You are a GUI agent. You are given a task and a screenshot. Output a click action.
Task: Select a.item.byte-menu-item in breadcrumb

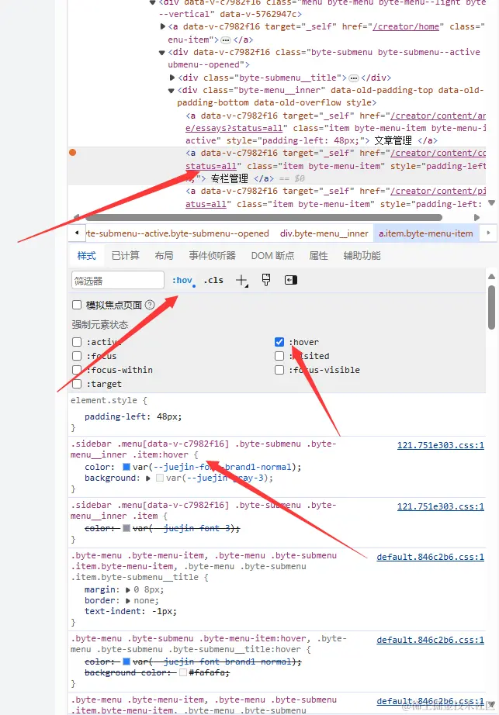[425, 233]
